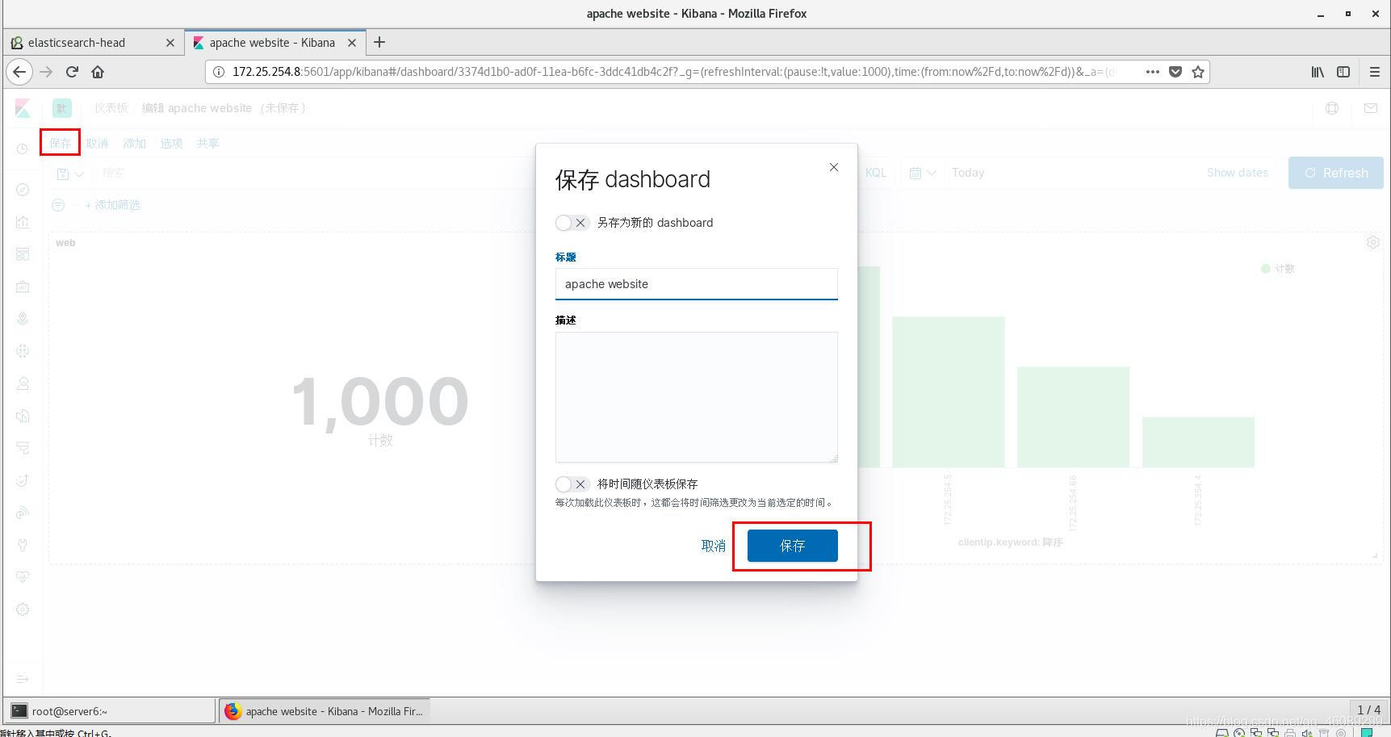Switch to the root@server6 terminal taskbar item
Viewport: 1391px width, 737px height.
click(111, 711)
